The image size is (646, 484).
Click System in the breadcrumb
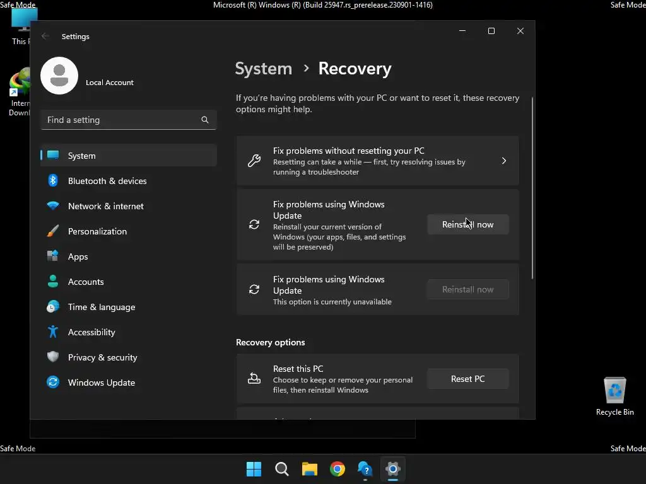[x=263, y=69]
